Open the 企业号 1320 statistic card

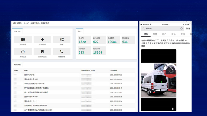coord(84,40)
